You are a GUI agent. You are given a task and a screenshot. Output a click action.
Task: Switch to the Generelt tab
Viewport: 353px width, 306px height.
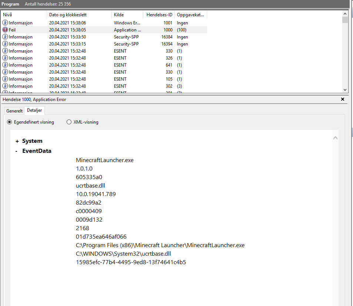click(x=14, y=111)
